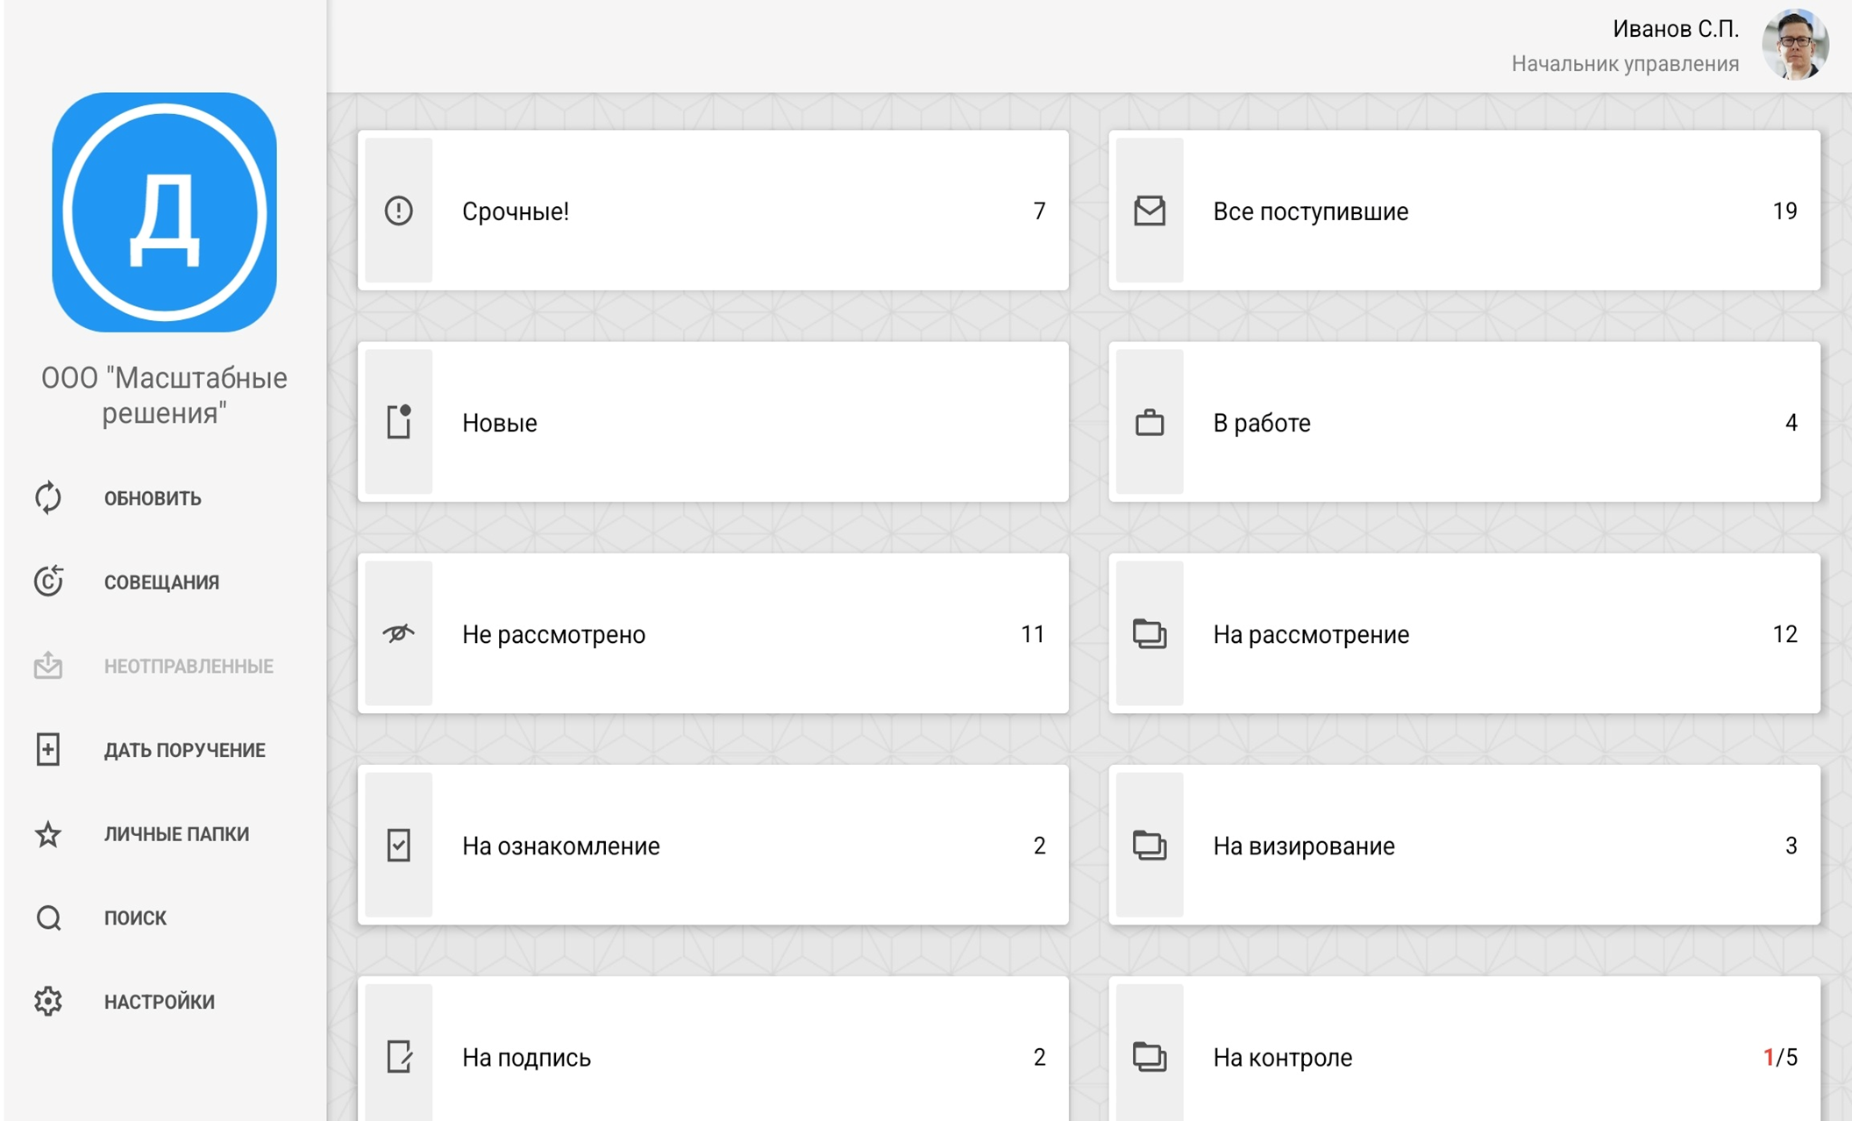
Task: Open the На рассмотрение card
Action: point(1464,633)
